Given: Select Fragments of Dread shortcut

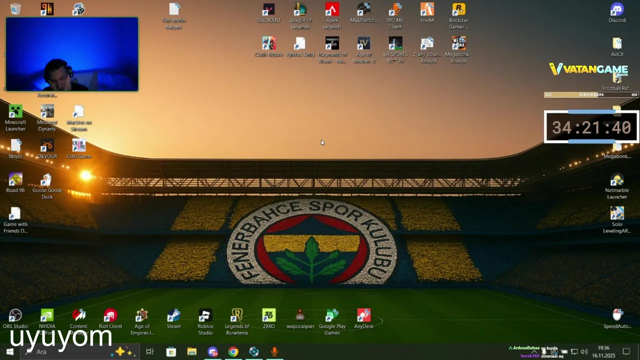Looking at the screenshot, I should pyautogui.click(x=332, y=50).
